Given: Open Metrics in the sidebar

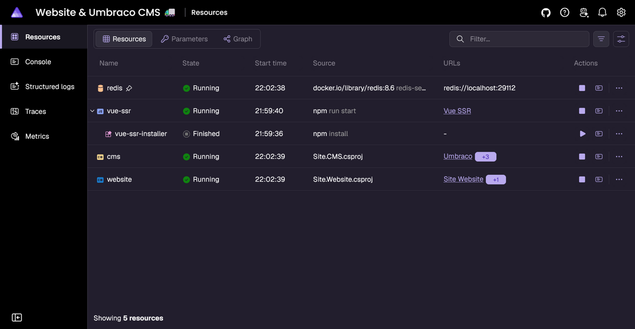Looking at the screenshot, I should [43, 136].
